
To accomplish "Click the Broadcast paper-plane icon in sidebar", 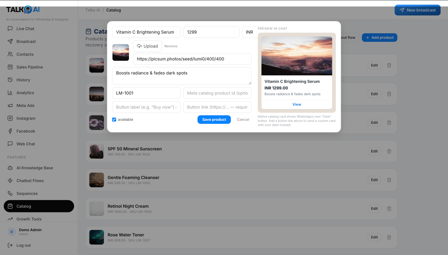I will (10, 41).
